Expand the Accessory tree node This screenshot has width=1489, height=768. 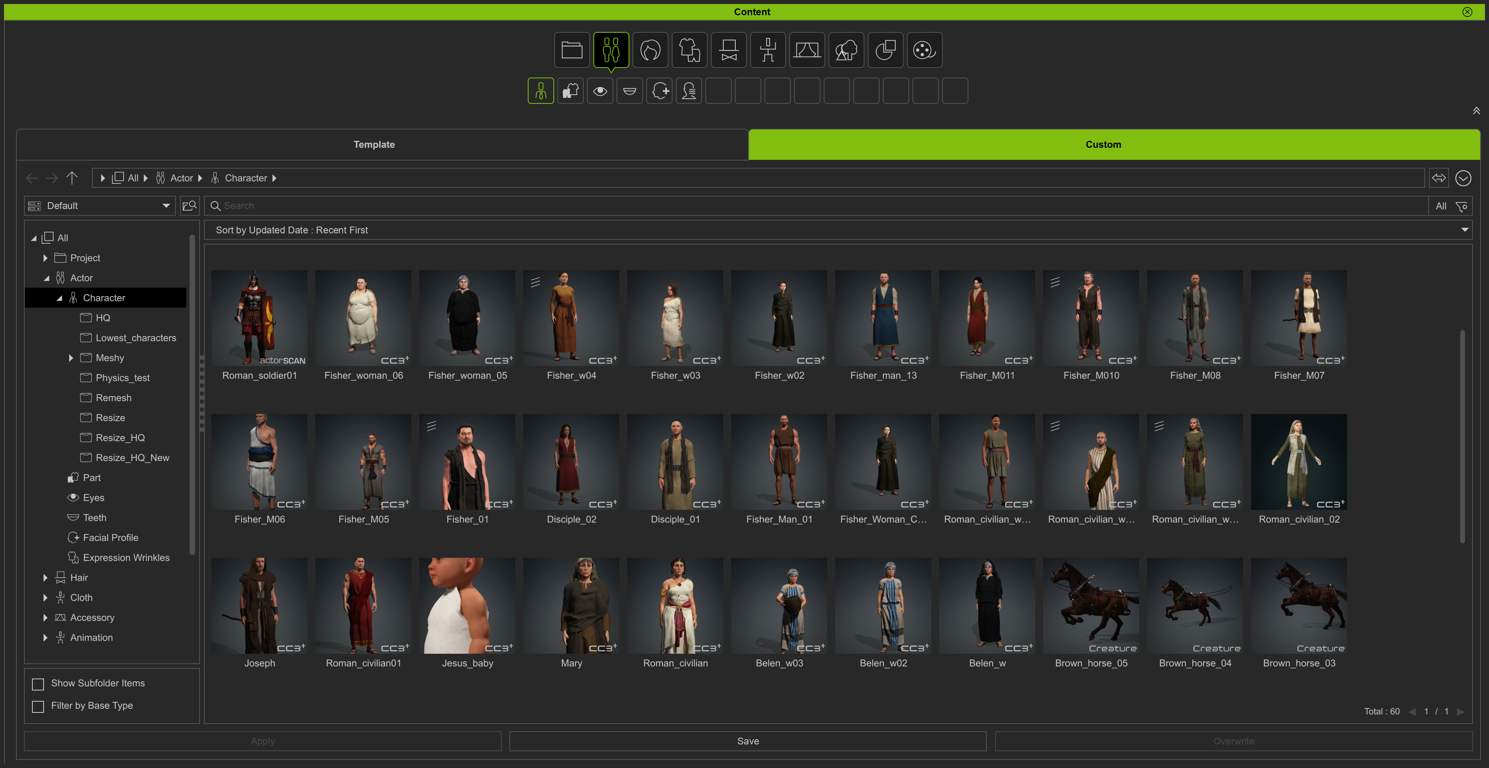46,617
